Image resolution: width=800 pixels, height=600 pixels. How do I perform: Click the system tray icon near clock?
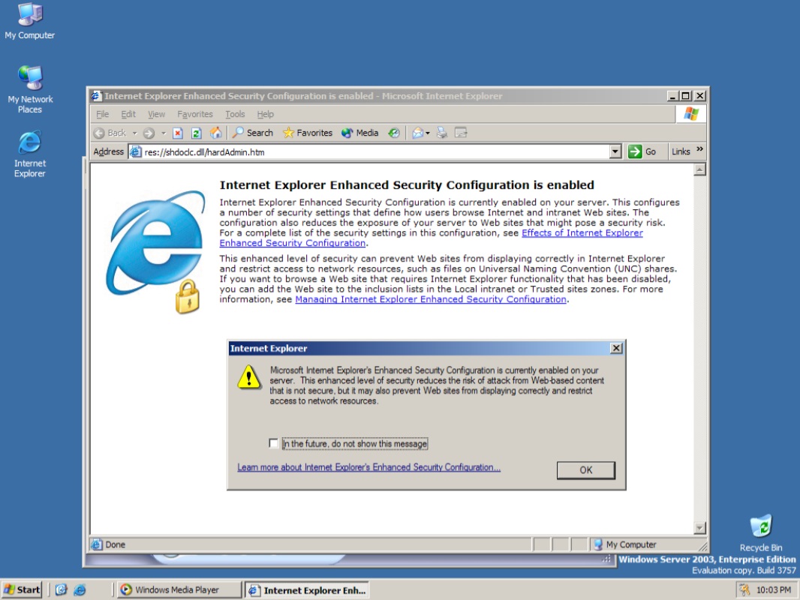[x=745, y=589]
